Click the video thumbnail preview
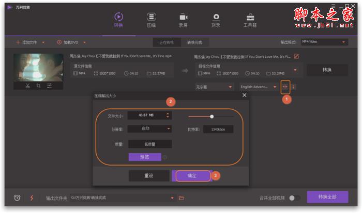362x213 pixels. pos(38,67)
